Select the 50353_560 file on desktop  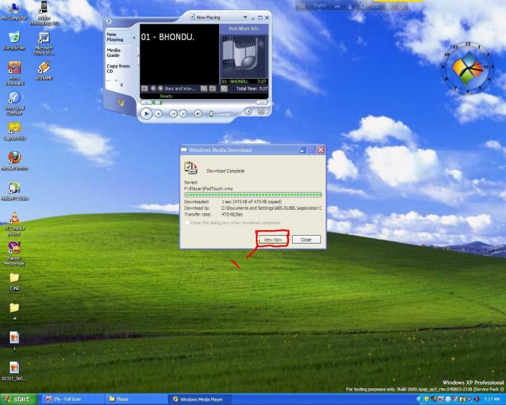(x=14, y=371)
